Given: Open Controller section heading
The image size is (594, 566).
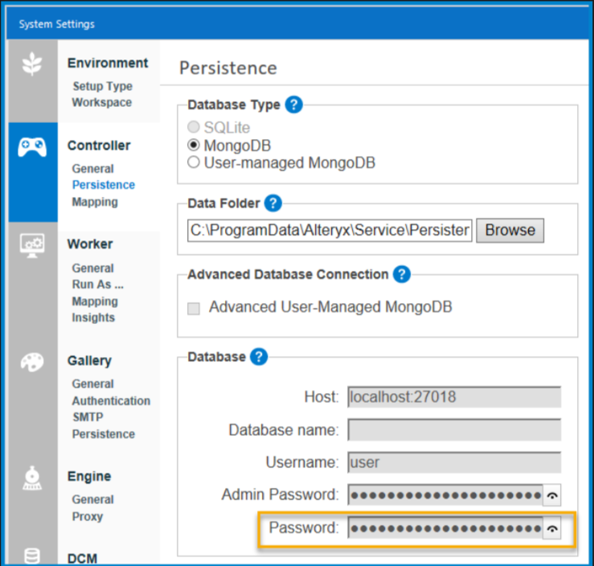Looking at the screenshot, I should click(x=99, y=146).
